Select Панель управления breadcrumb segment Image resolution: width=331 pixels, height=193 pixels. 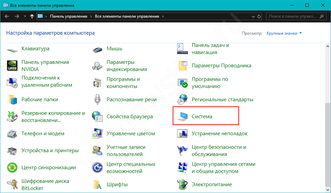coord(68,16)
